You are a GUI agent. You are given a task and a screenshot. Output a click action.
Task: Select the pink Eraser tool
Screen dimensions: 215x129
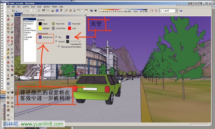point(8,19)
